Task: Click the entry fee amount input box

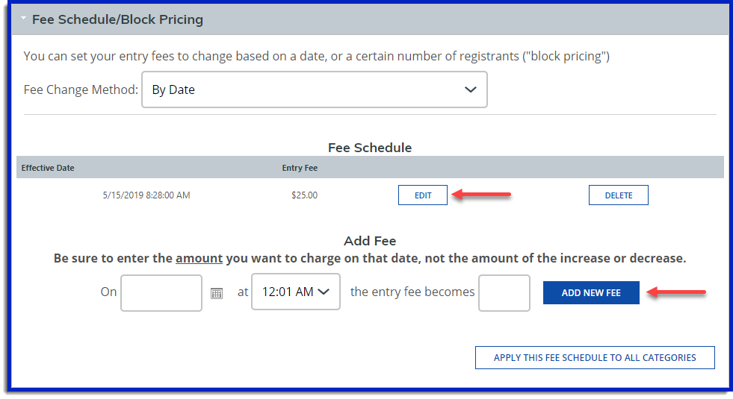Action: 504,292
